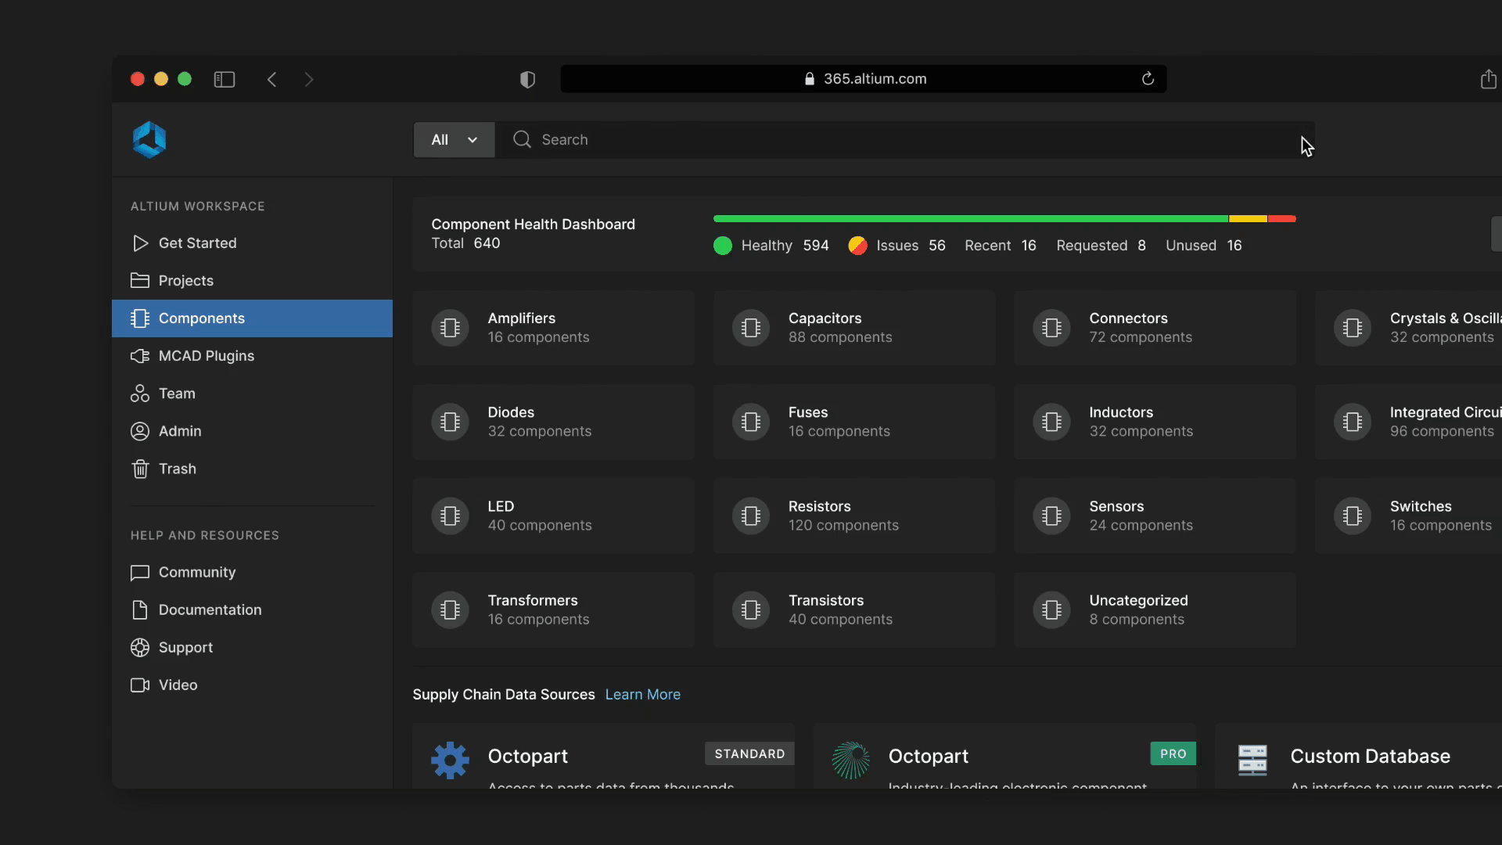This screenshot has width=1502, height=845.
Task: Open the Crystals & Oscillators card
Action: click(x=1408, y=328)
